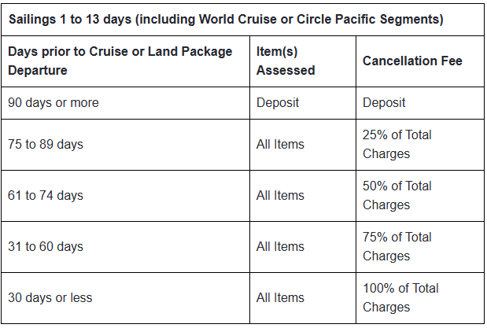Select 'All Items' in the 61 to 74 days row
The image size is (487, 328).
pyautogui.click(x=280, y=195)
